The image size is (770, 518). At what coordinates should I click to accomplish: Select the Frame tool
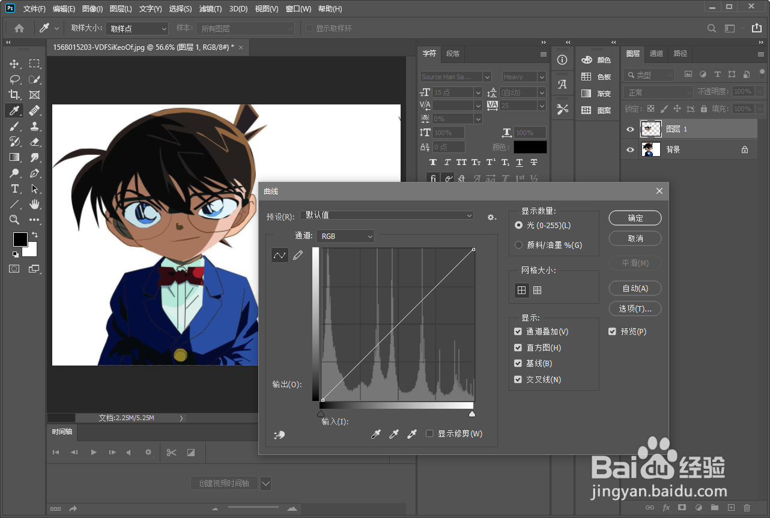click(35, 95)
